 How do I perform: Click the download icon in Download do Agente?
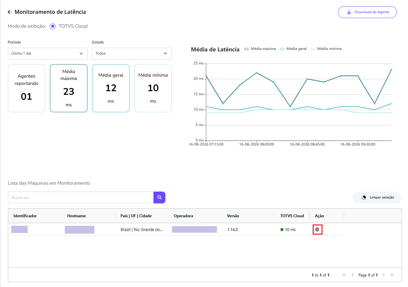point(349,12)
